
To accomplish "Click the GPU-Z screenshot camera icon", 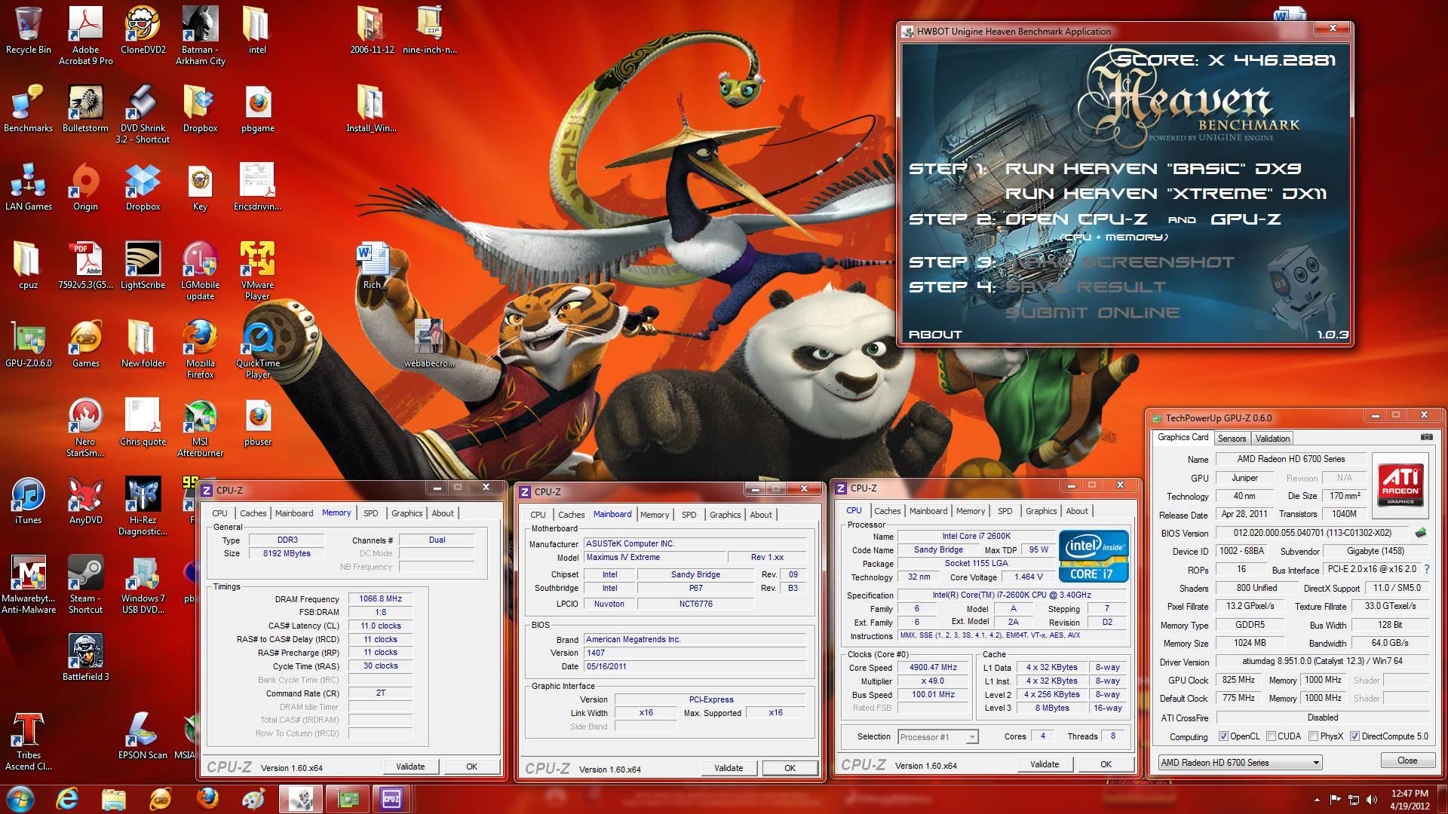I will coord(1426,437).
